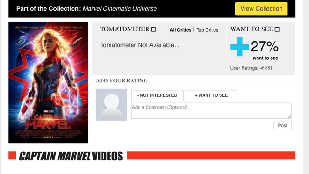This screenshot has height=174, width=309.
Task: Switch to the Top Critics tab
Action: [x=207, y=30]
